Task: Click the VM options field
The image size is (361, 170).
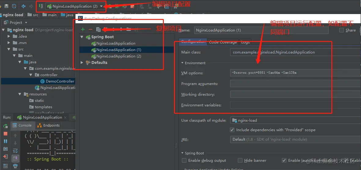Action: point(295,73)
